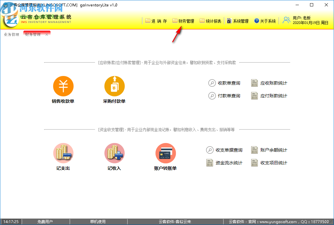This screenshot has height=225, width=334.
Task: Open 关于系统 via the help icon
Action: pos(256,20)
